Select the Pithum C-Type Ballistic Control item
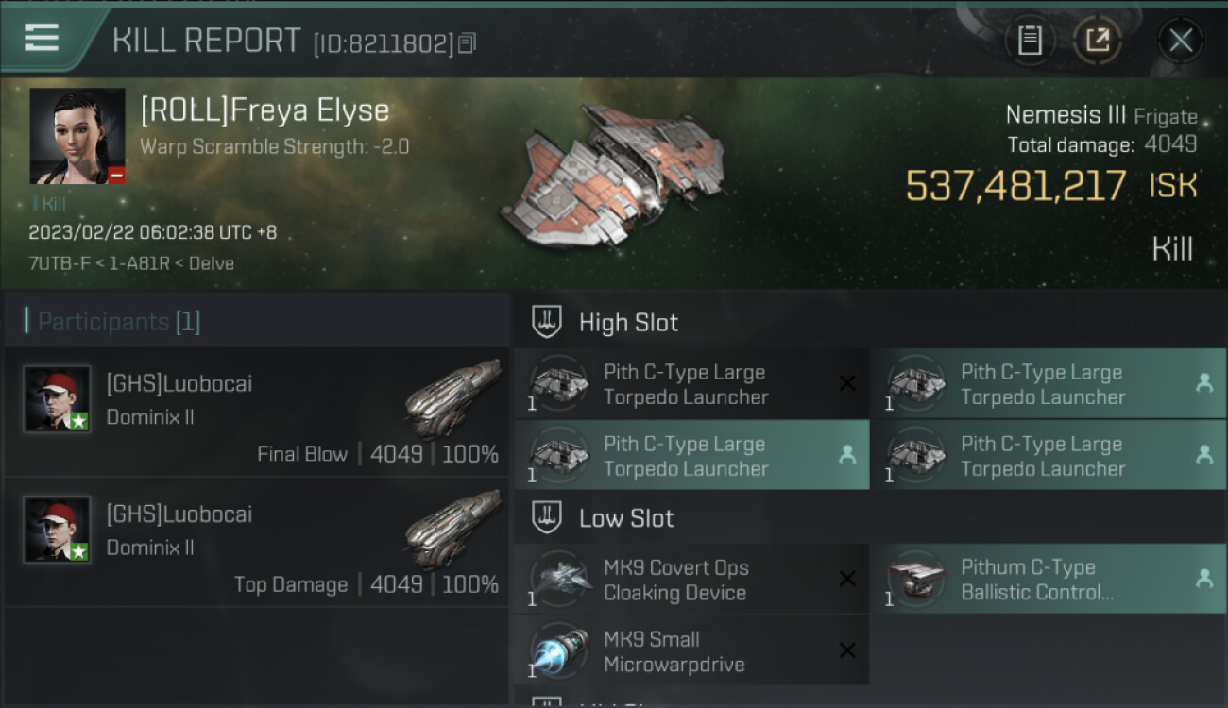The width and height of the screenshot is (1228, 708). pyautogui.click(x=1049, y=580)
